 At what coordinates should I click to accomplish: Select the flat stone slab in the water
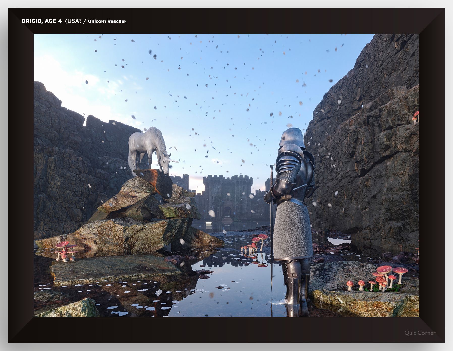pyautogui.click(x=114, y=269)
